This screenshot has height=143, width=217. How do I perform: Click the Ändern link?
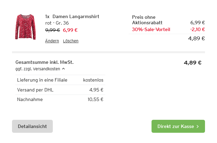tap(52, 41)
